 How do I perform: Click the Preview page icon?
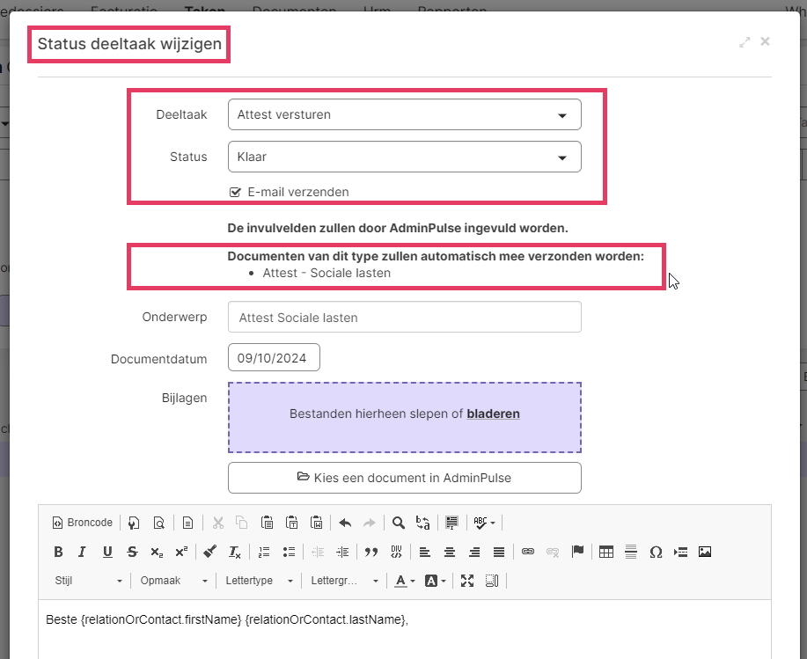[159, 523]
